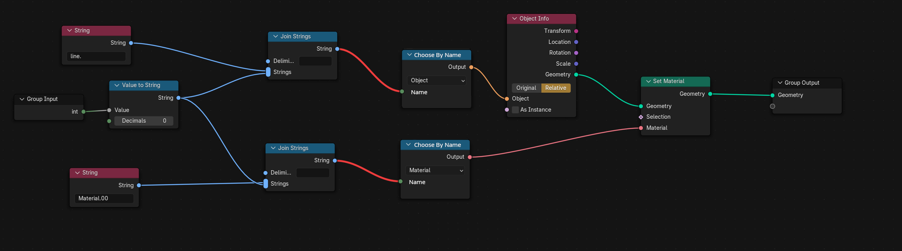This screenshot has width=902, height=251.
Task: Select the Relative transform space button
Action: point(556,88)
